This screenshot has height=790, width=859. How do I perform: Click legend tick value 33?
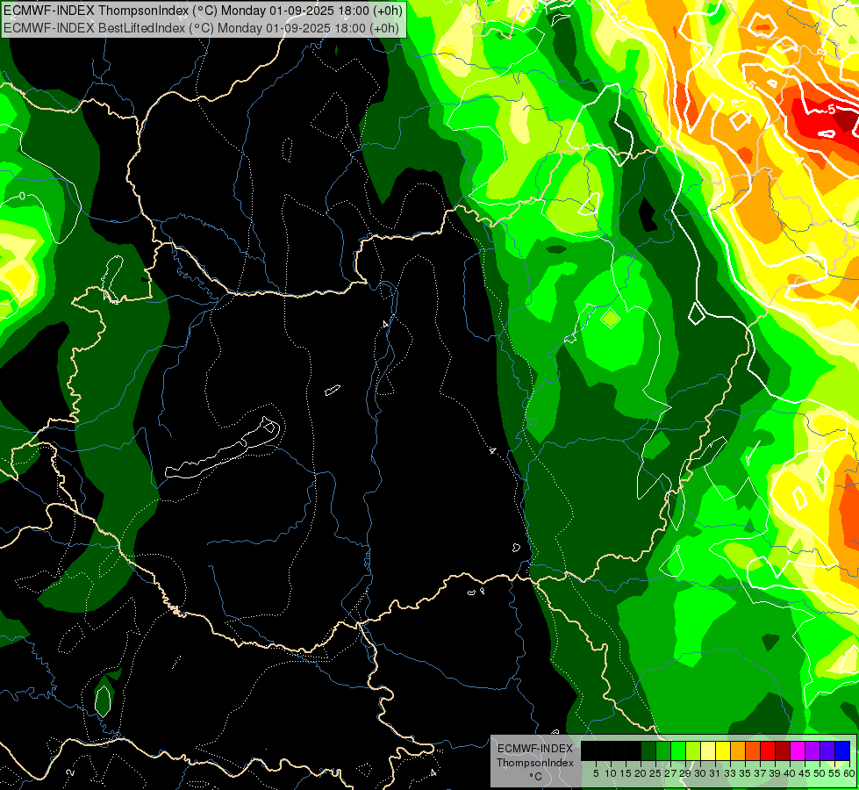tap(731, 773)
